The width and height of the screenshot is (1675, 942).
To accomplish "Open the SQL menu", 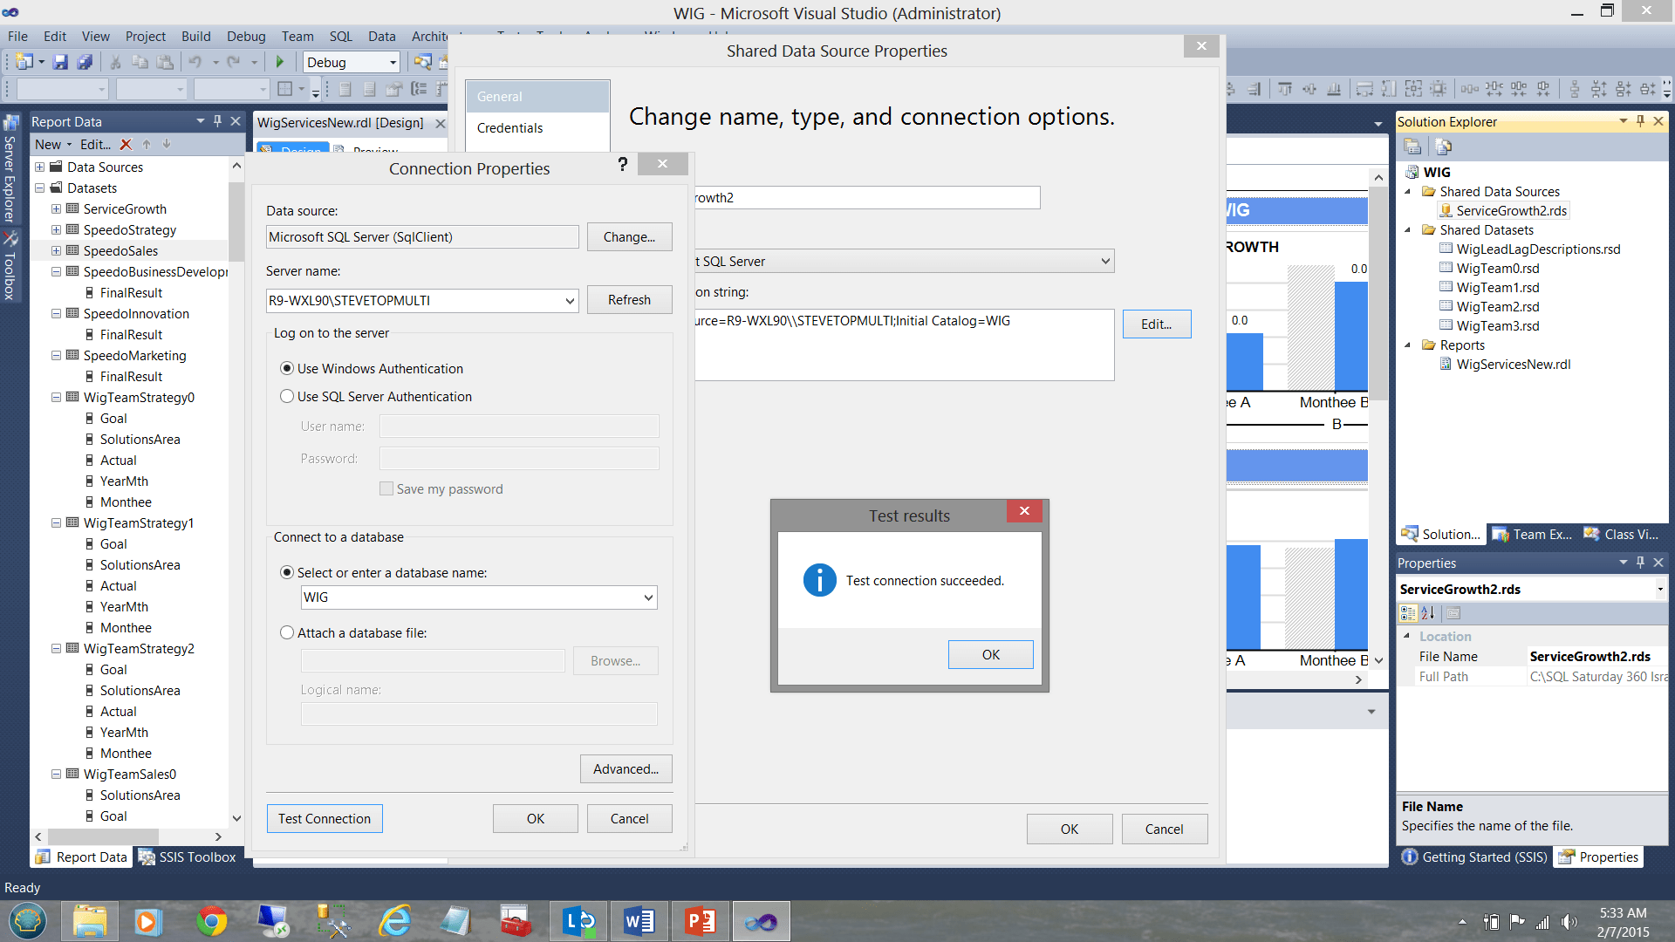I will coord(340,36).
